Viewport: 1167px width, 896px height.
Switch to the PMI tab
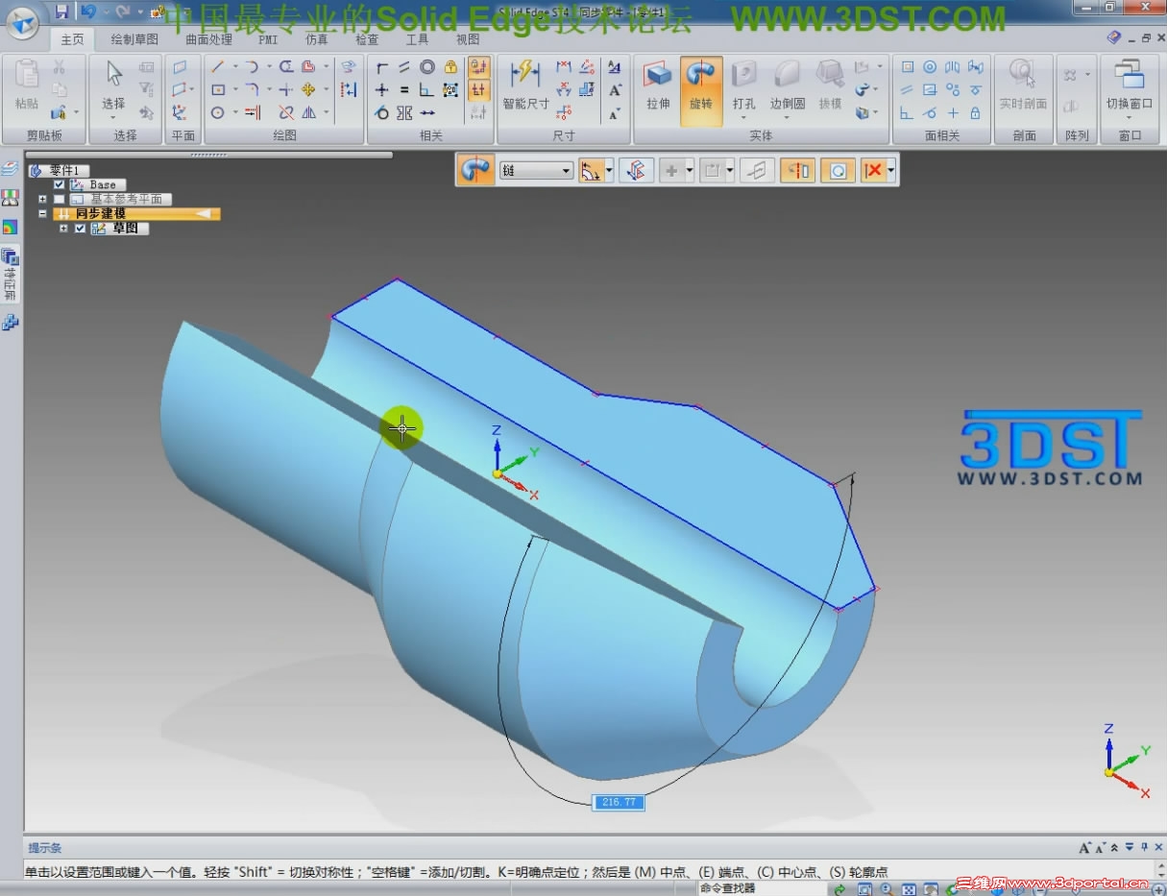268,39
